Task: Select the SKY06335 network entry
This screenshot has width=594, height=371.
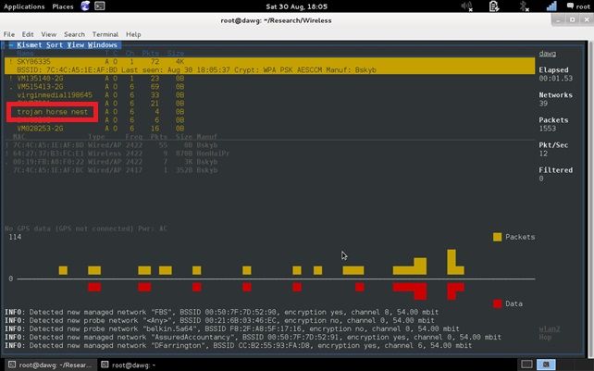Action: coord(34,59)
